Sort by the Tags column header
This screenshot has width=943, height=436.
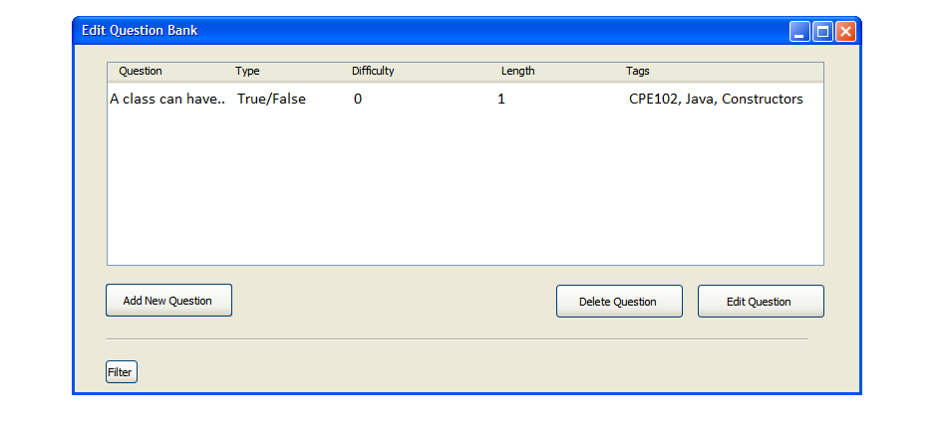pyautogui.click(x=638, y=72)
